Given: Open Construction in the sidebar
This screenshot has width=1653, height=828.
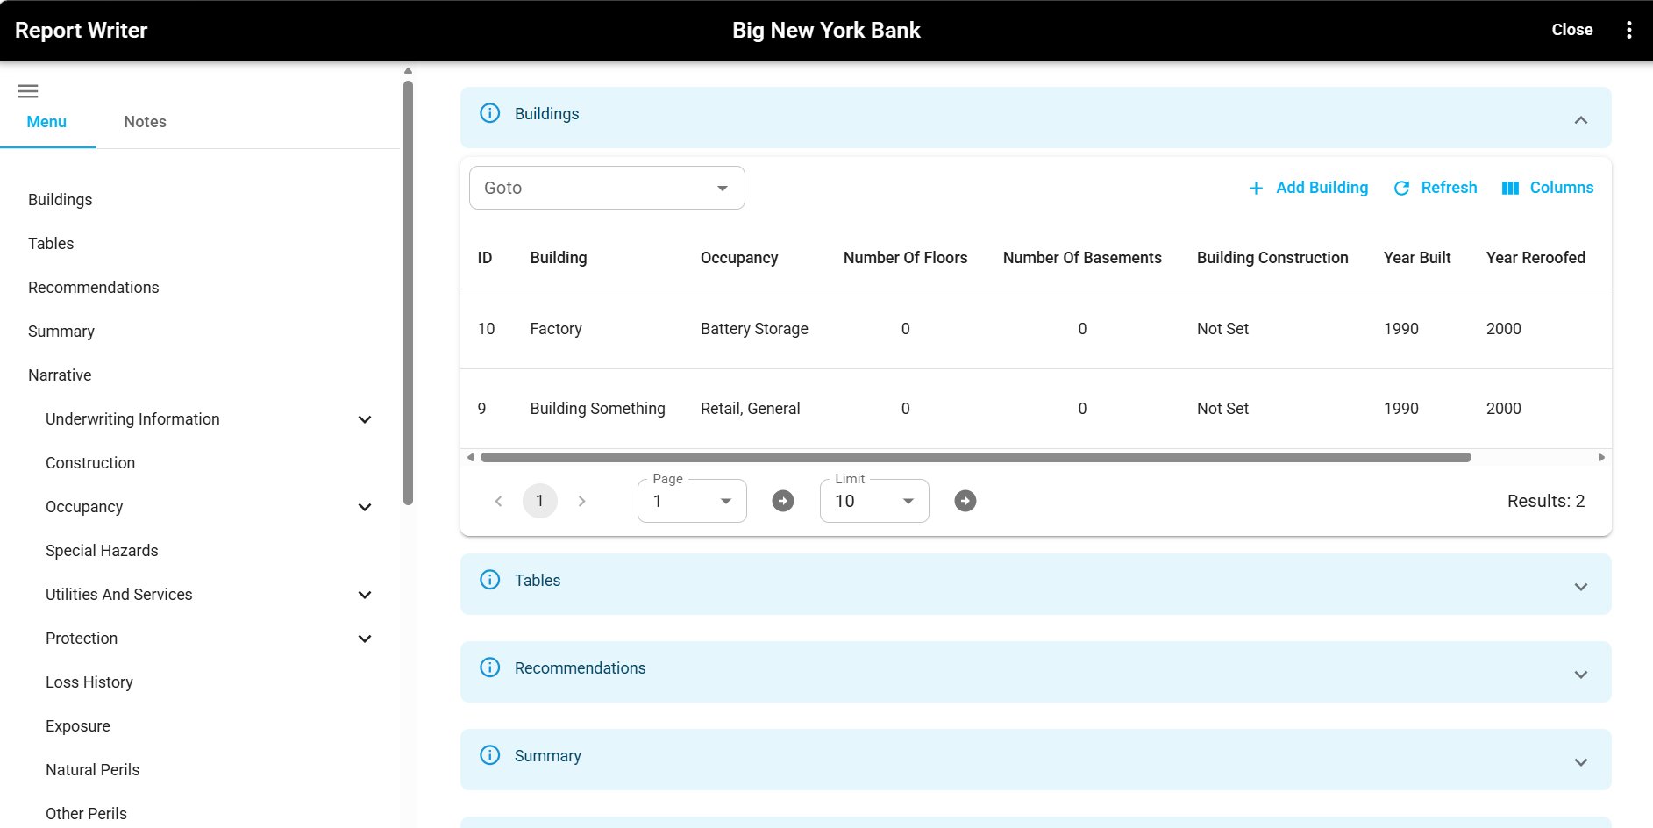Looking at the screenshot, I should point(90,463).
